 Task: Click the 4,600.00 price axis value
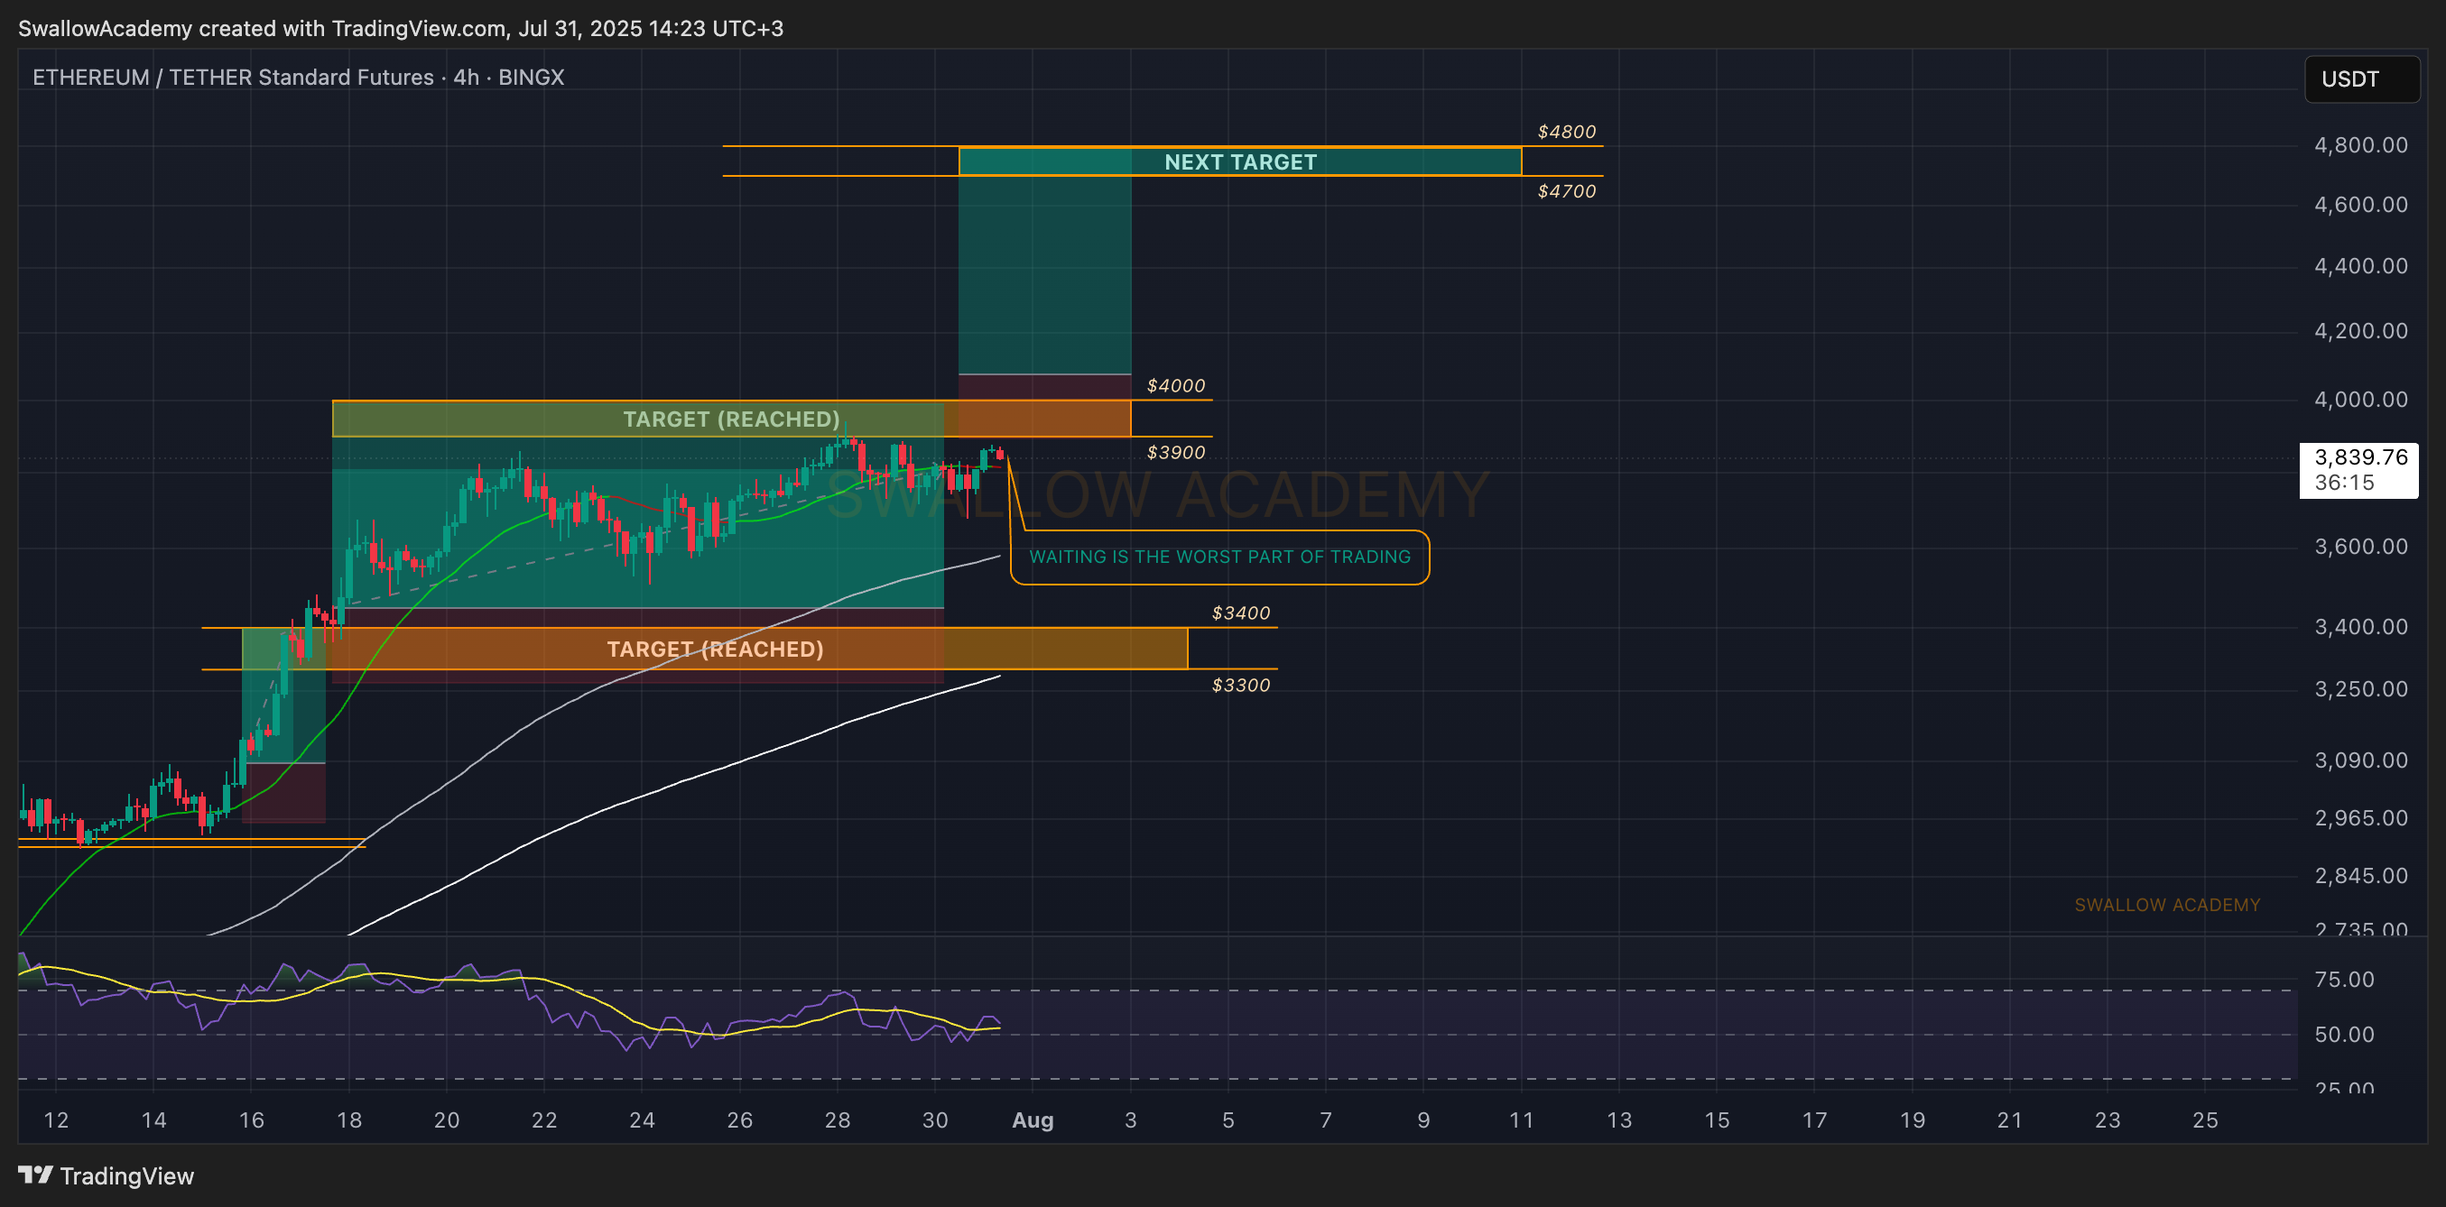(2360, 205)
